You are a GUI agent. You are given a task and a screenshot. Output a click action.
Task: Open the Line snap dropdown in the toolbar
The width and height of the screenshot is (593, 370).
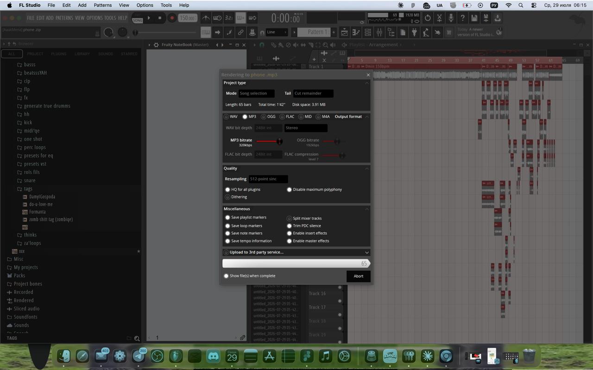coord(277,32)
